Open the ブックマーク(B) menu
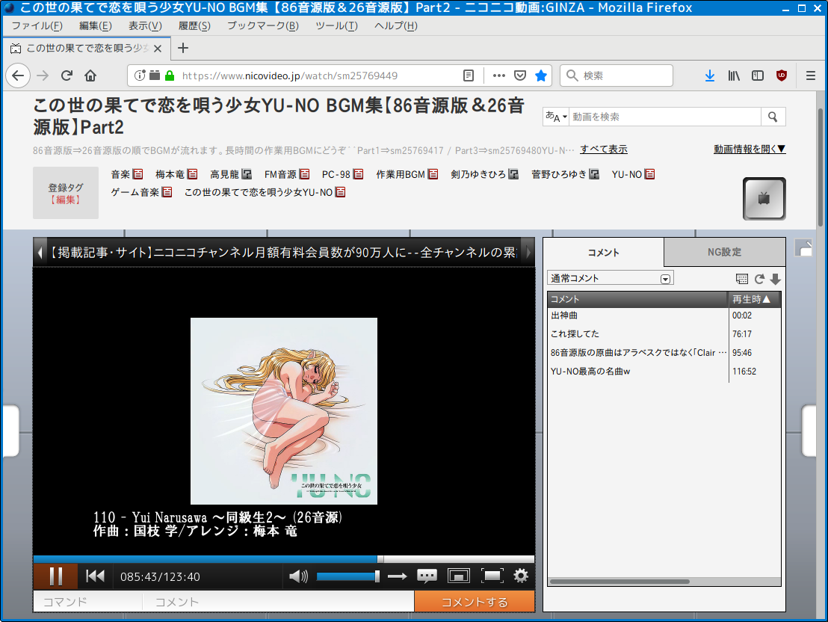The width and height of the screenshot is (828, 622). tap(262, 26)
